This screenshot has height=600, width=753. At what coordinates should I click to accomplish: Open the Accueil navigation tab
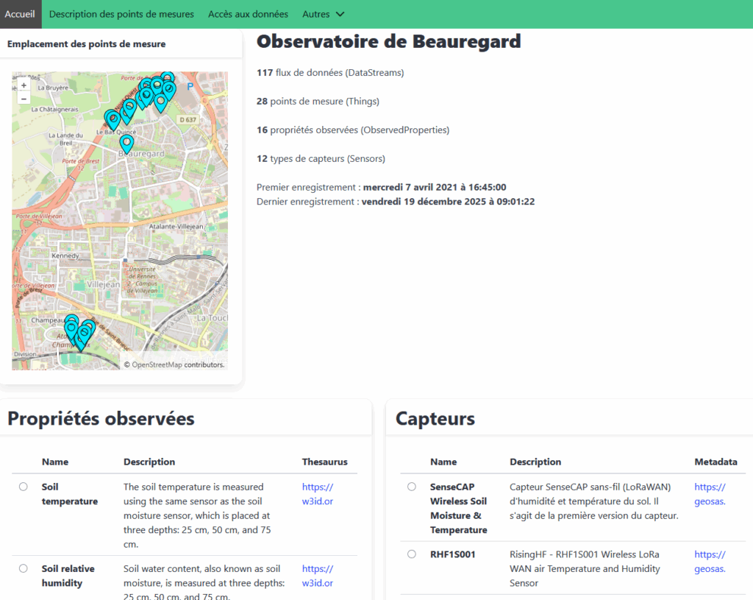[x=21, y=14]
